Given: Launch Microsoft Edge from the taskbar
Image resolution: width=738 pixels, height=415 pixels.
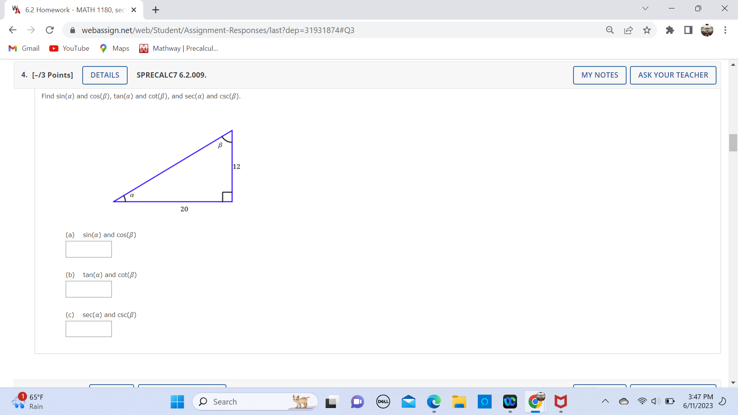Looking at the screenshot, I should pos(434,402).
